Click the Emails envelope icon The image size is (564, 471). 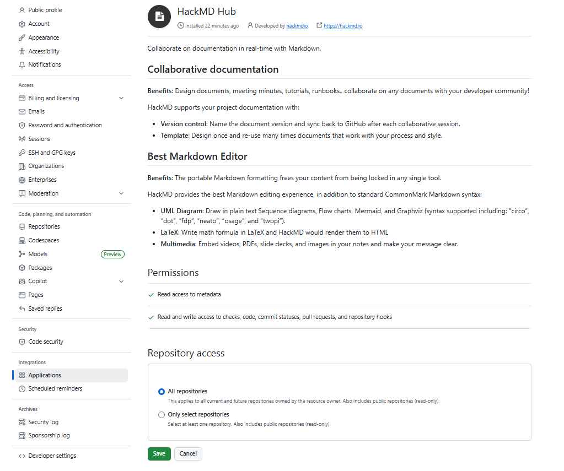[x=22, y=111]
